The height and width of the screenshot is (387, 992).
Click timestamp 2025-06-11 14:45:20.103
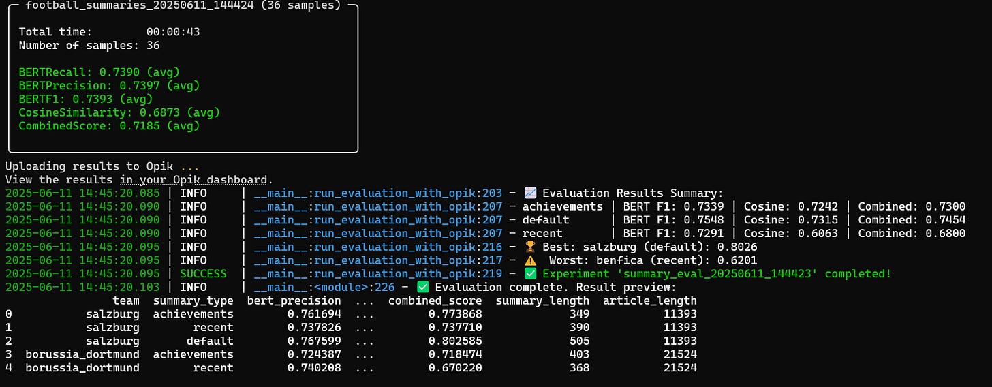pos(82,287)
